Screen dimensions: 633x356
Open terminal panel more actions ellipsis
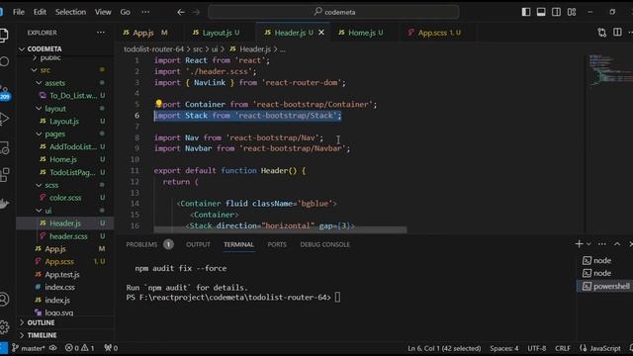pyautogui.click(x=602, y=244)
